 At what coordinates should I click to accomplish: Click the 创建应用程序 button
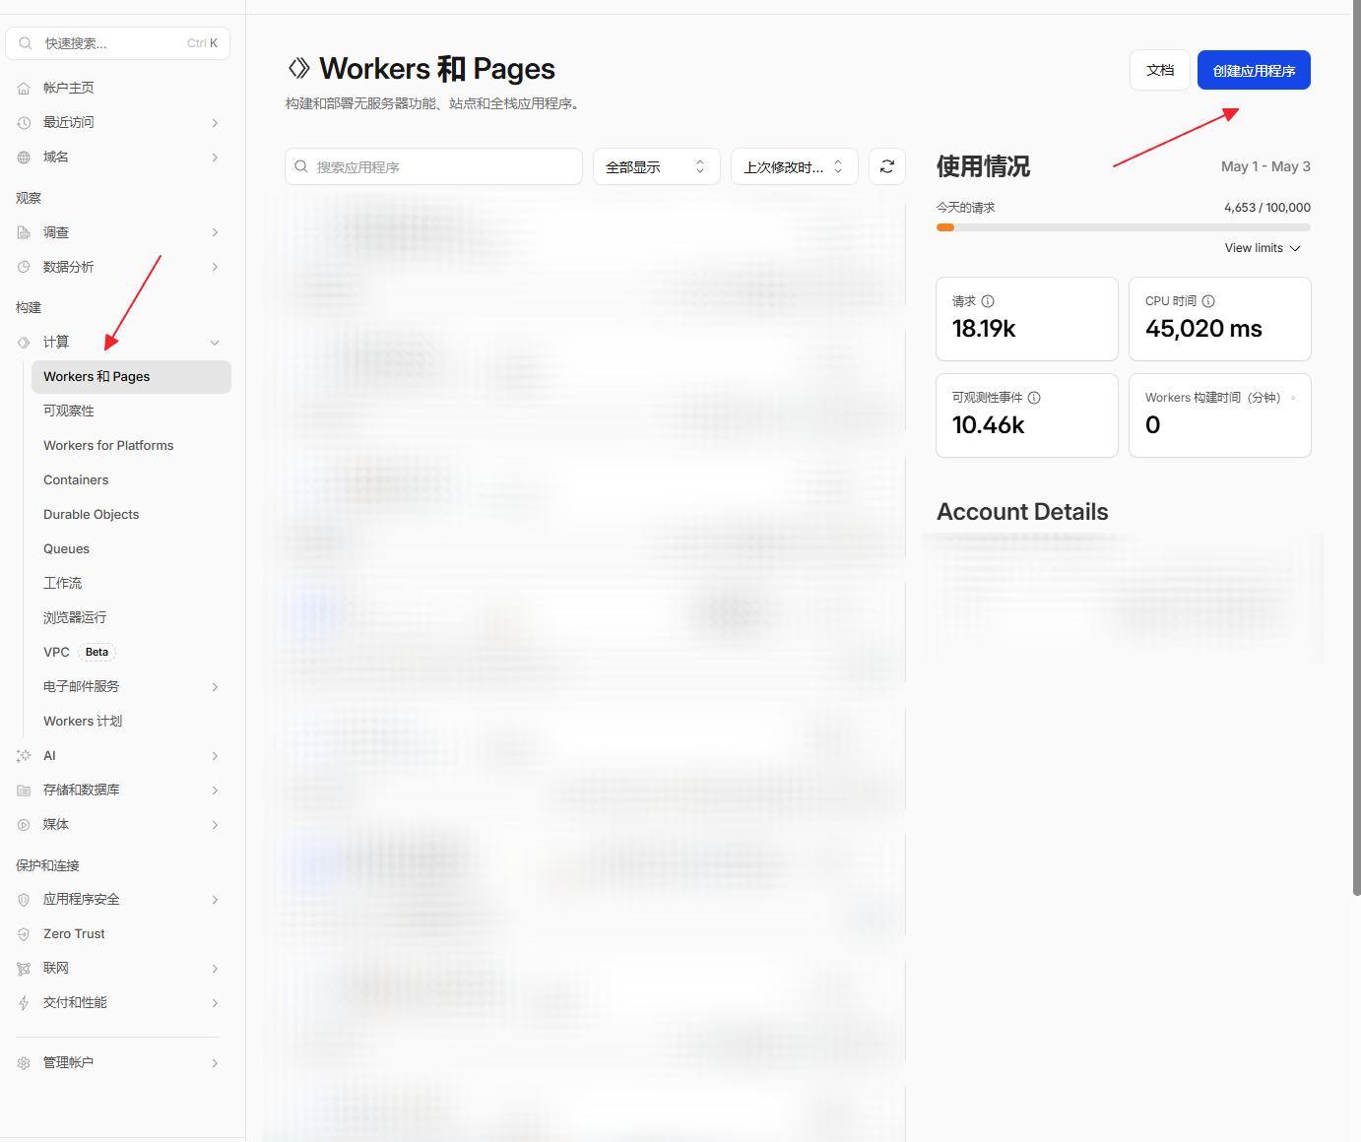tap(1254, 70)
